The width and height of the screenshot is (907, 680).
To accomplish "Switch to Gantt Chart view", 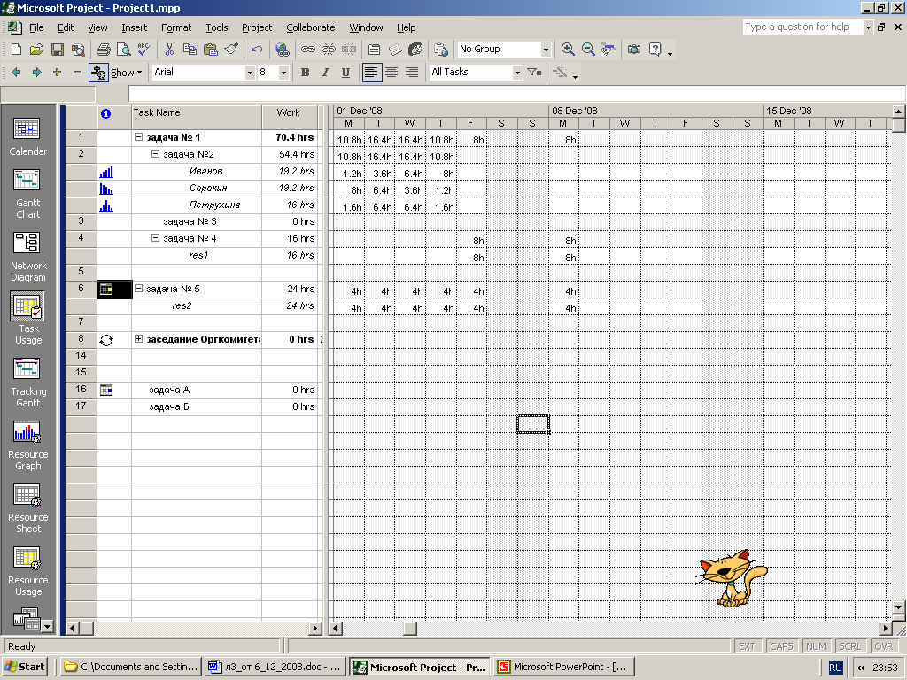I will (x=27, y=193).
